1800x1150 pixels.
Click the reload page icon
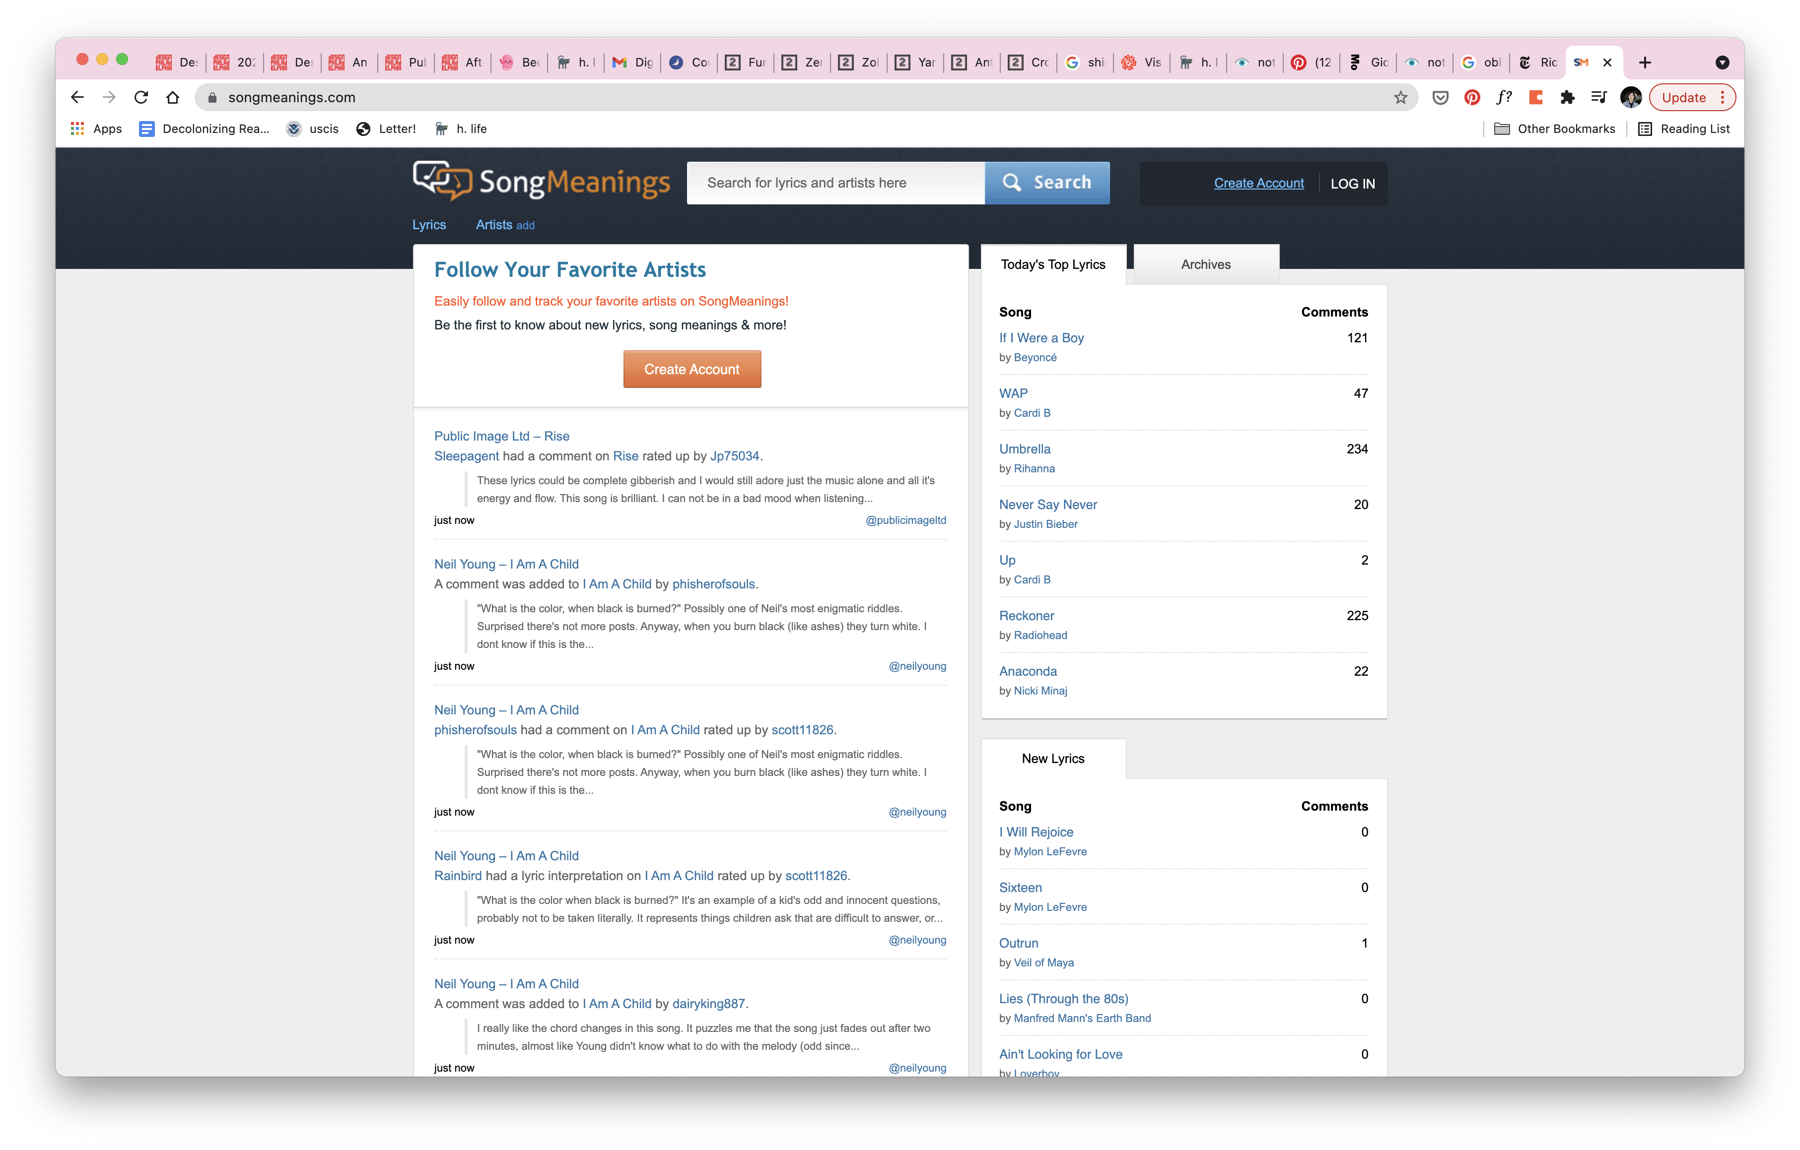(x=141, y=97)
